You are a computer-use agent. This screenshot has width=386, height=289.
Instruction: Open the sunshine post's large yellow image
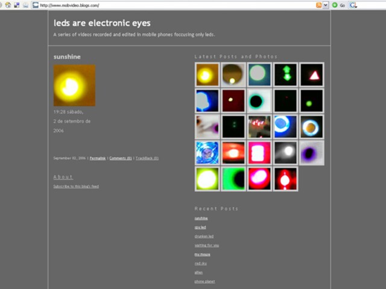click(74, 85)
